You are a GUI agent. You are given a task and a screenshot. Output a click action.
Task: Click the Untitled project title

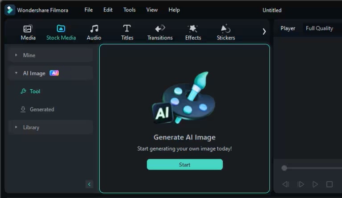pos(272,10)
